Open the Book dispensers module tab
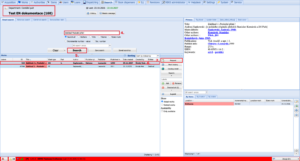 click(x=125, y=2)
